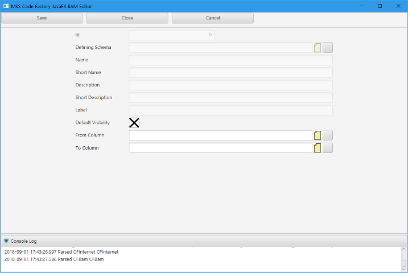The image size is (408, 273).
Task: Click the Label text field
Action: pos(230,110)
